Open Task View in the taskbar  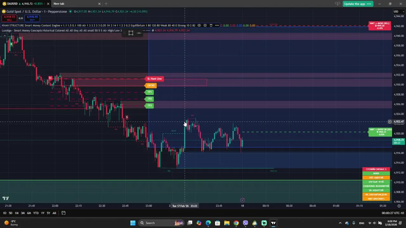tap(190, 223)
